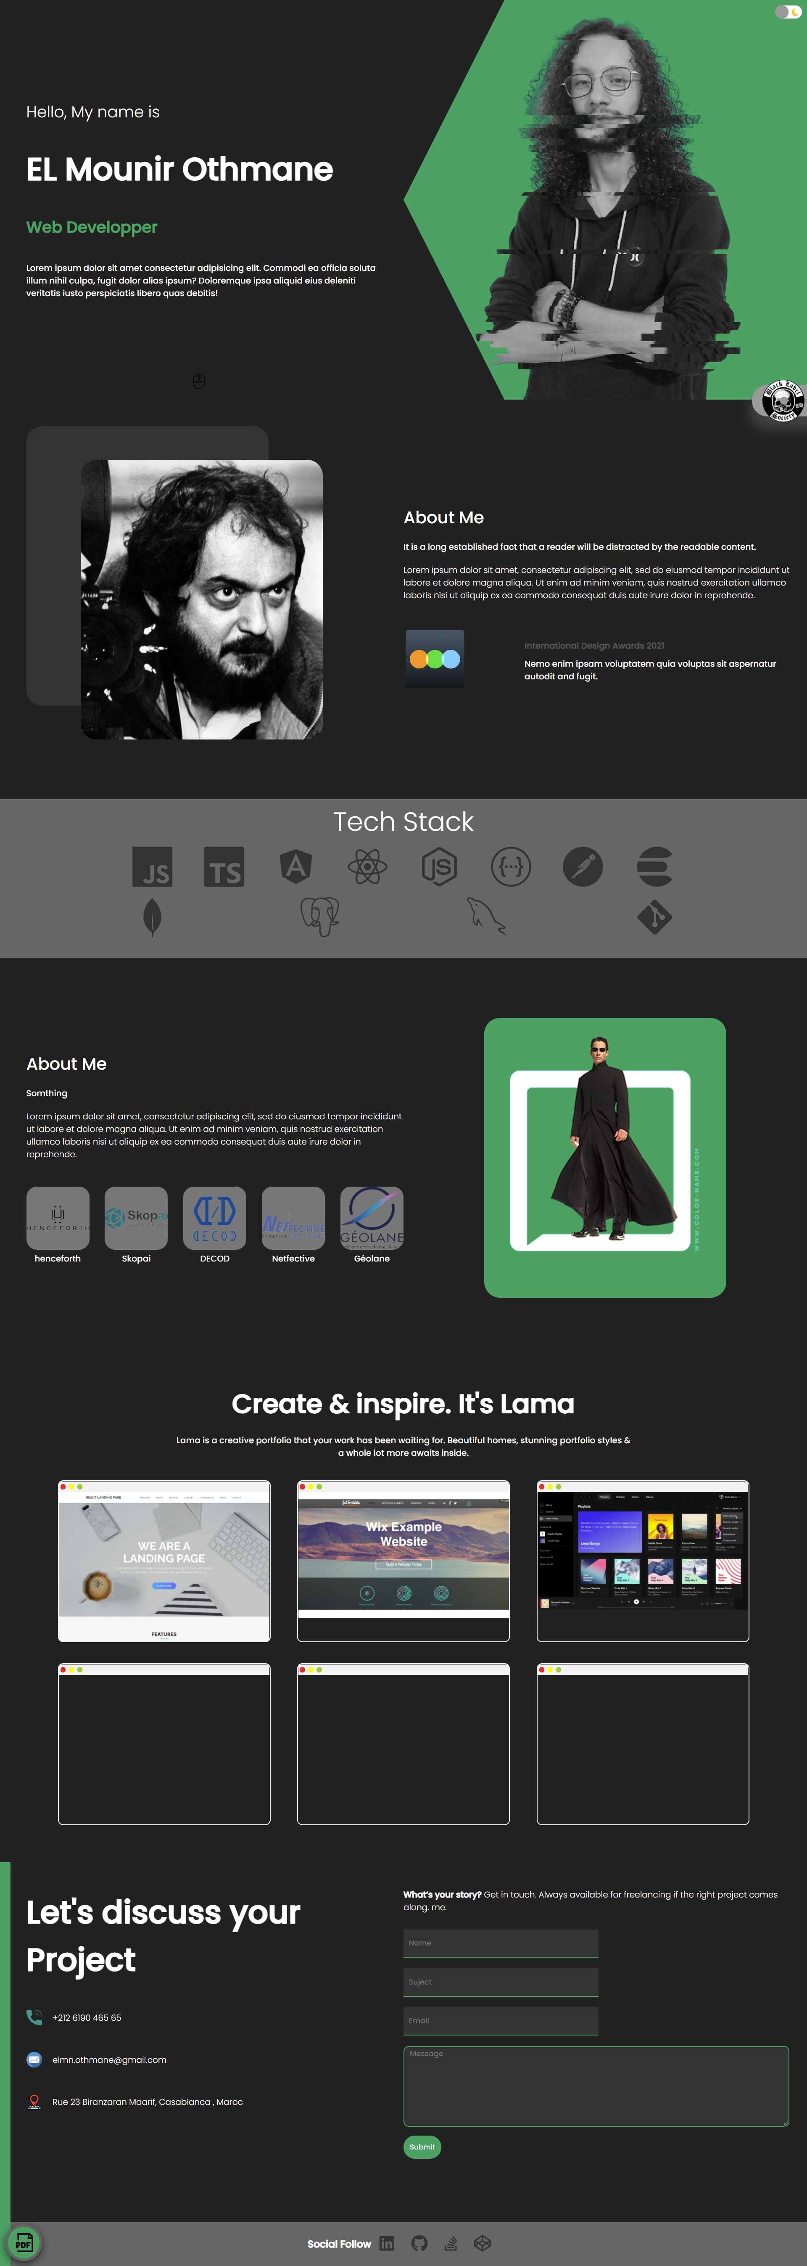
Task: Open the React Landing Page project
Action: pos(164,1561)
